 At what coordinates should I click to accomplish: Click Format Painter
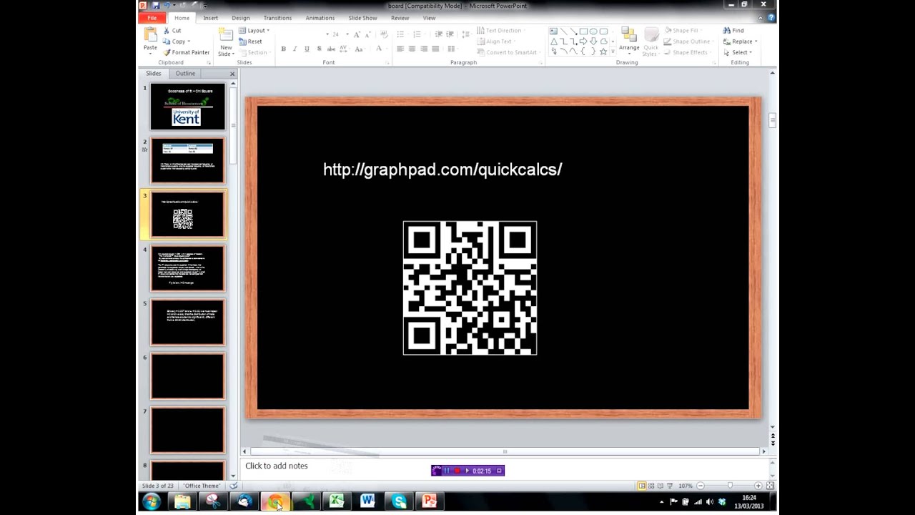186,52
